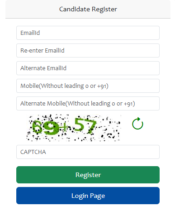
Task: Reload the captcha using the circular arrow
Action: coord(137,124)
